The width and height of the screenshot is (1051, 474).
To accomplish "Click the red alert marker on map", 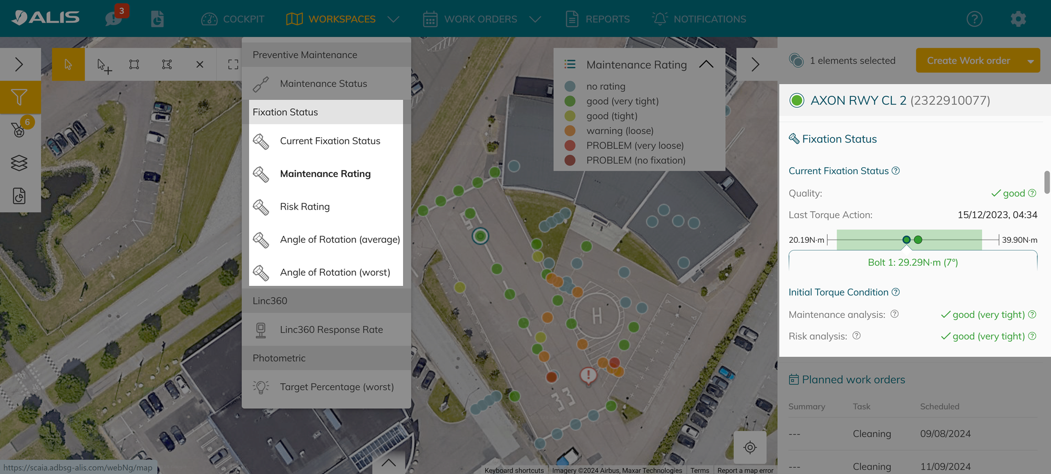I will pyautogui.click(x=588, y=375).
